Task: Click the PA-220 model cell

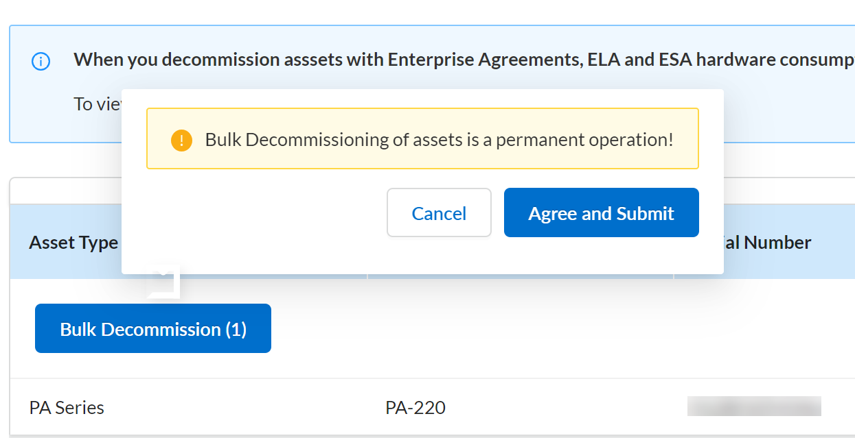Action: (x=415, y=408)
